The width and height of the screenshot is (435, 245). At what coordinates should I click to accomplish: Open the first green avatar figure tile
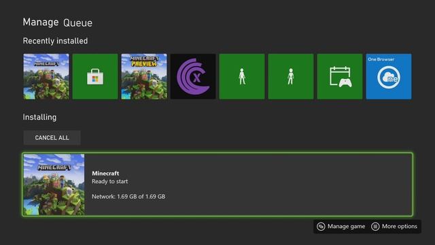click(242, 76)
